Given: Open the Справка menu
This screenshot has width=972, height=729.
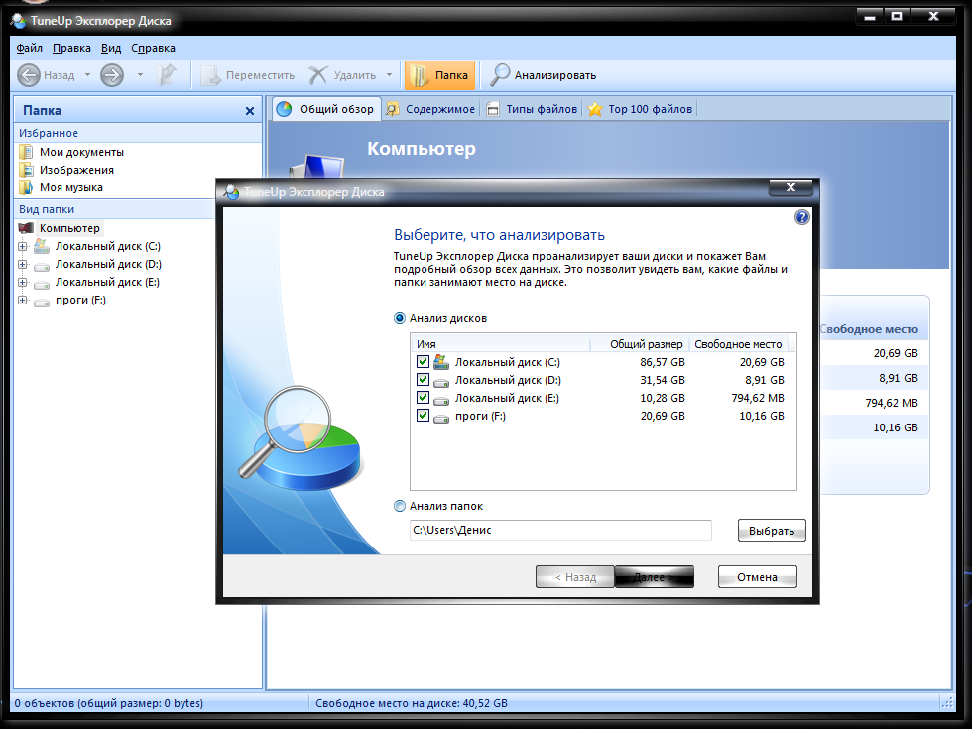Looking at the screenshot, I should click(x=153, y=48).
